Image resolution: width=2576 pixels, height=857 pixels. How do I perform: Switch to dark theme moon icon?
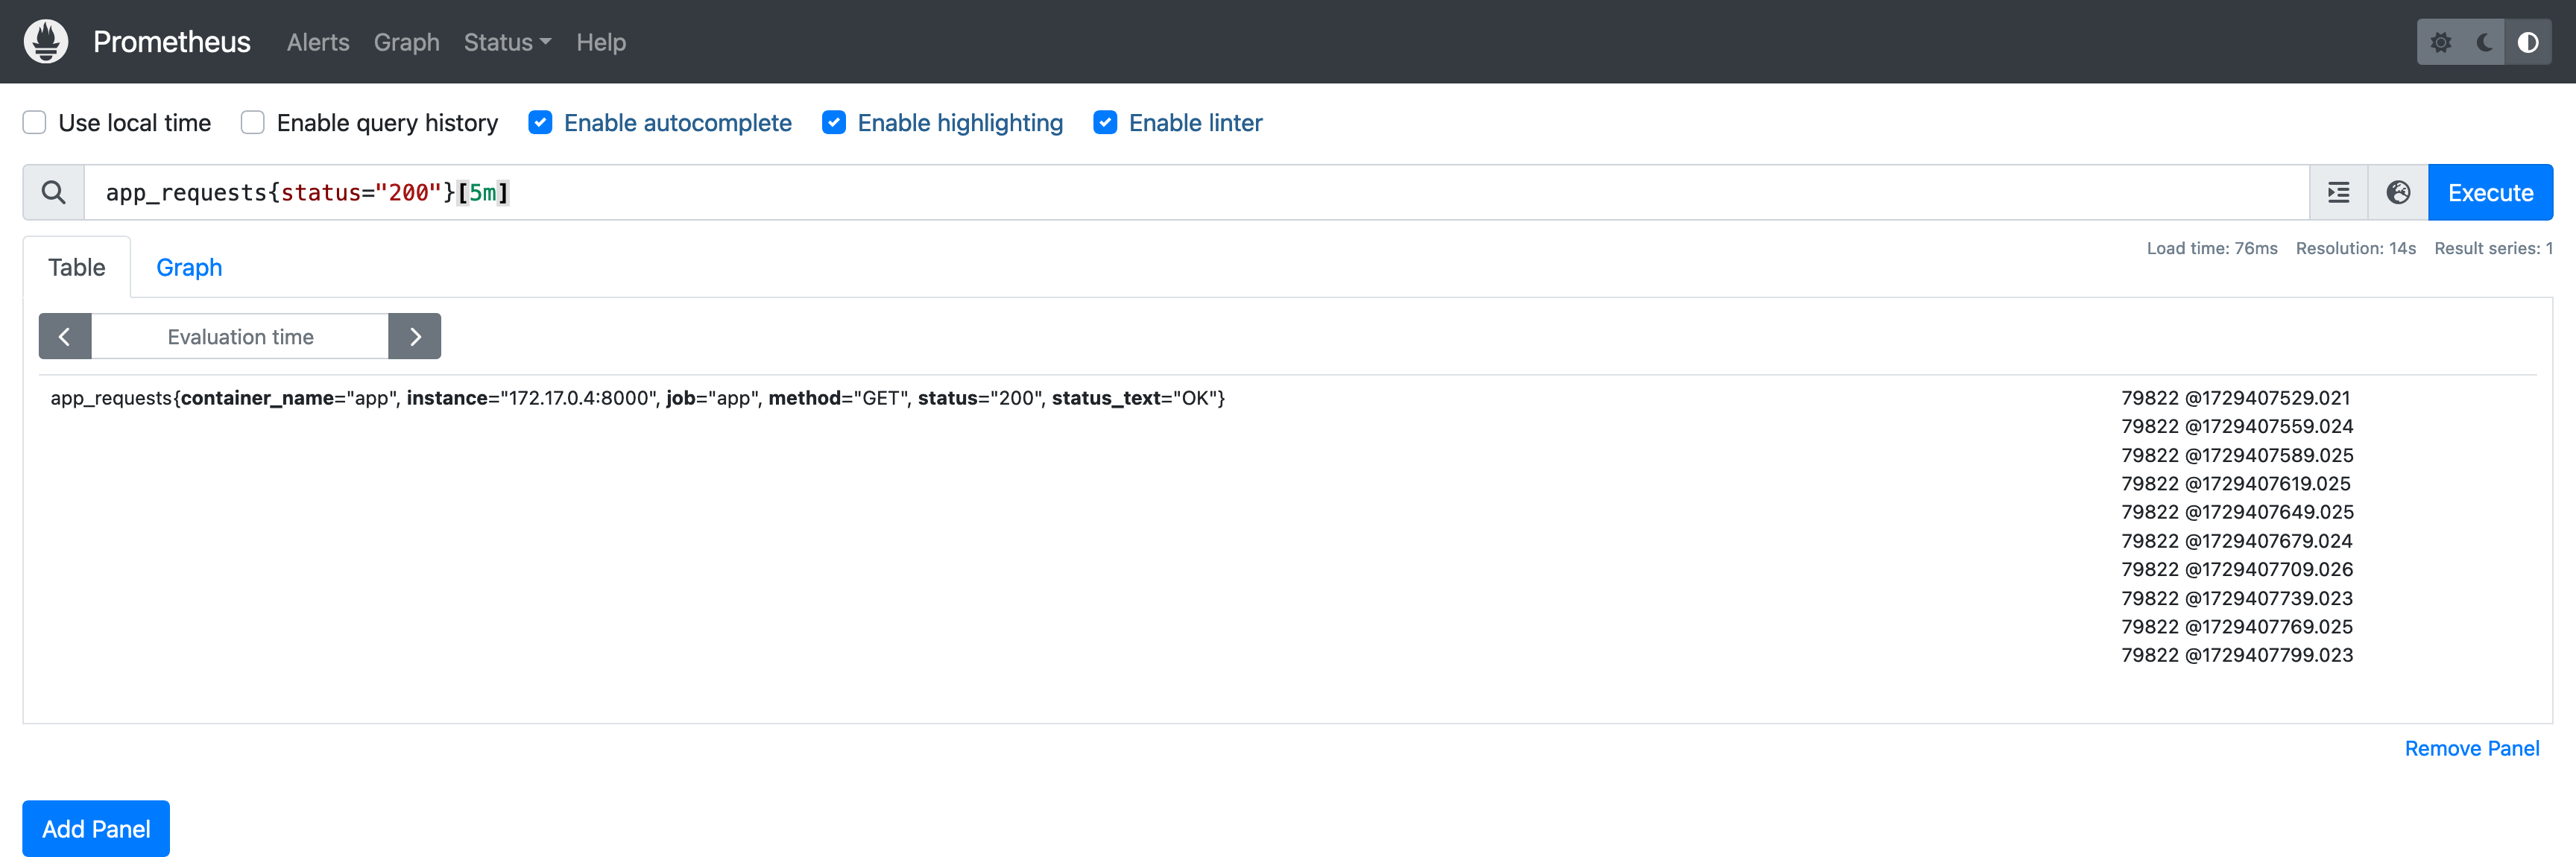pyautogui.click(x=2484, y=42)
